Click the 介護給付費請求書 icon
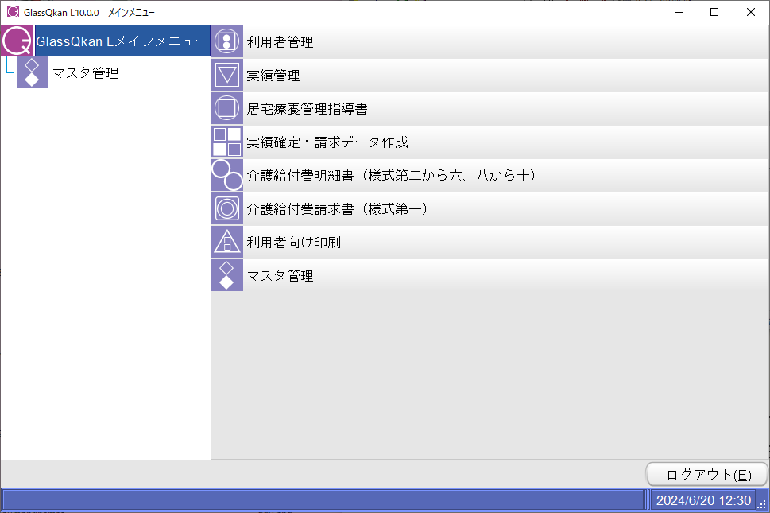This screenshot has width=770, height=513. (227, 208)
